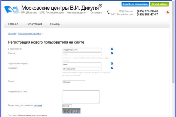The width and height of the screenshot is (176, 117).
Task: Click the phone handset icon
Action: click(109, 13)
